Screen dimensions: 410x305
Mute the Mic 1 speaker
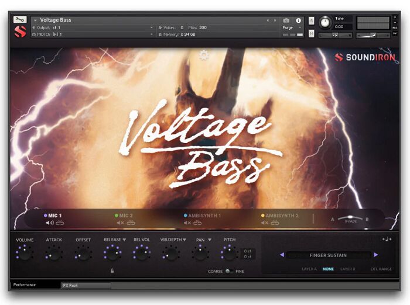tap(50, 223)
